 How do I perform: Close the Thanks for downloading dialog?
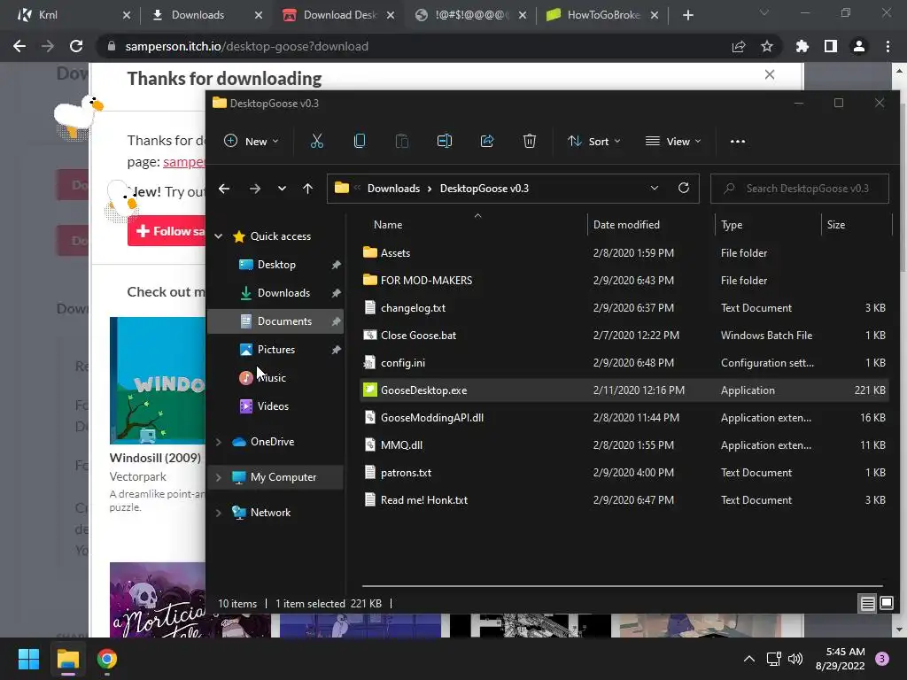(x=770, y=74)
